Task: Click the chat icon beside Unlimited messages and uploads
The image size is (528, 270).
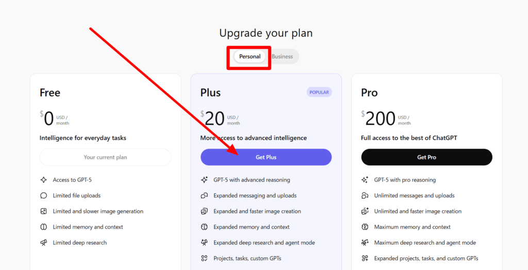Action: point(365,195)
